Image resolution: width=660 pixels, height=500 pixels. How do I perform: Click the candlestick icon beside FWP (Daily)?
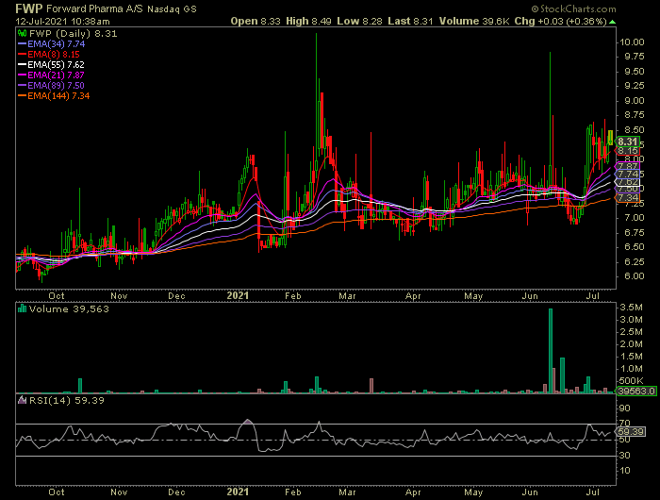(23, 33)
